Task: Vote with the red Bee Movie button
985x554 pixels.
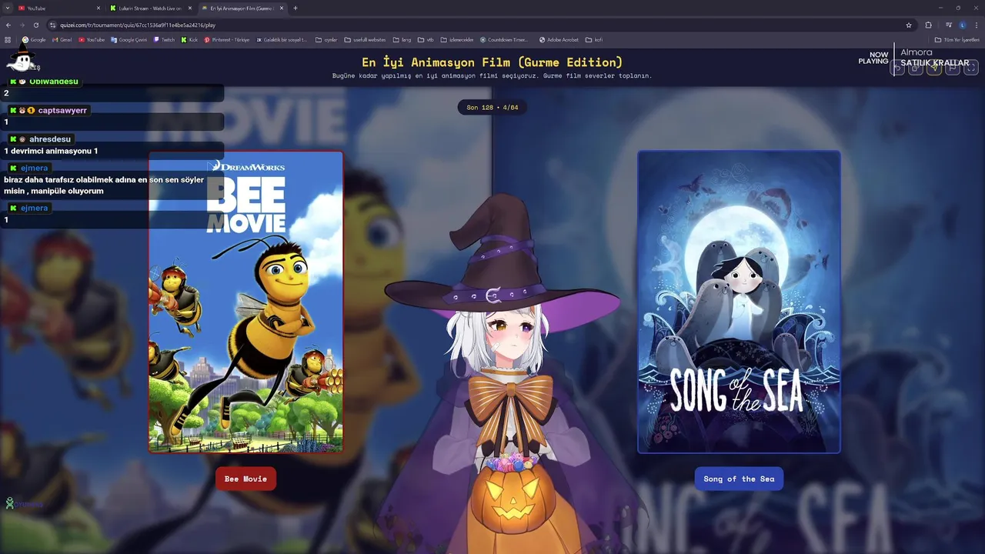Action: (245, 479)
